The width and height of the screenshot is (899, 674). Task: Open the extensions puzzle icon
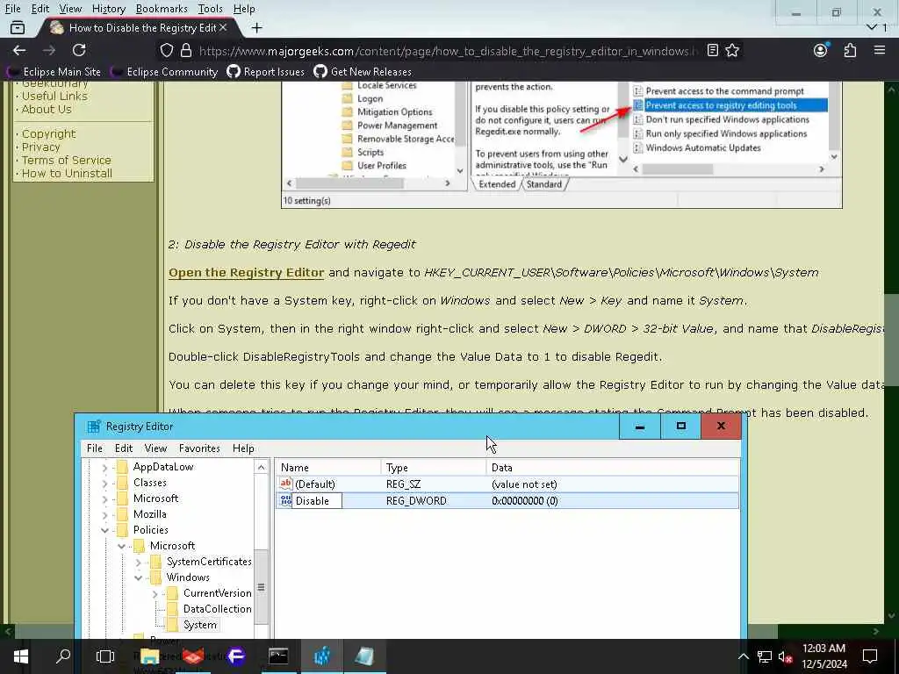(850, 50)
